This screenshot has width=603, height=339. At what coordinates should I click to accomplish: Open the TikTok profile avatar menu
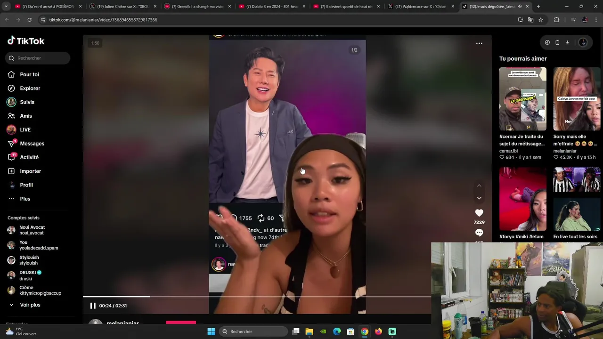coord(583,42)
